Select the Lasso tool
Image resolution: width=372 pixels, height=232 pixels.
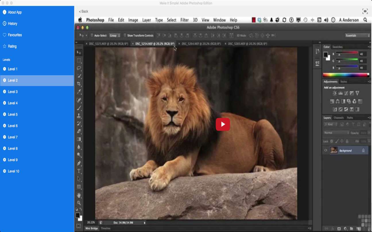point(79,68)
